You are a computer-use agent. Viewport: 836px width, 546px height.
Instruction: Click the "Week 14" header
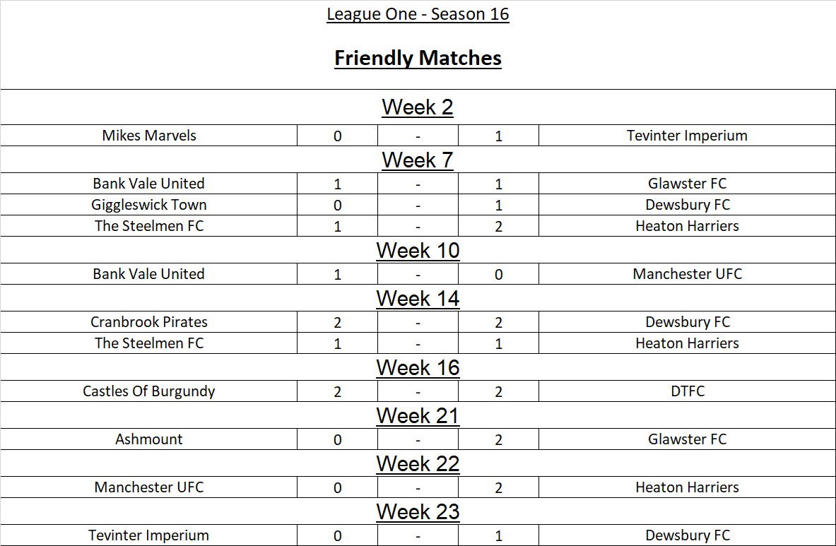[418, 299]
